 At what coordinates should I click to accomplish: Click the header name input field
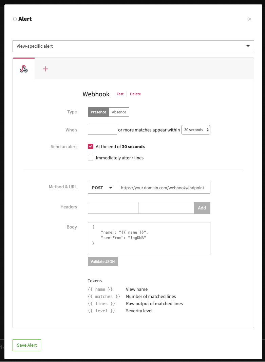click(113, 208)
